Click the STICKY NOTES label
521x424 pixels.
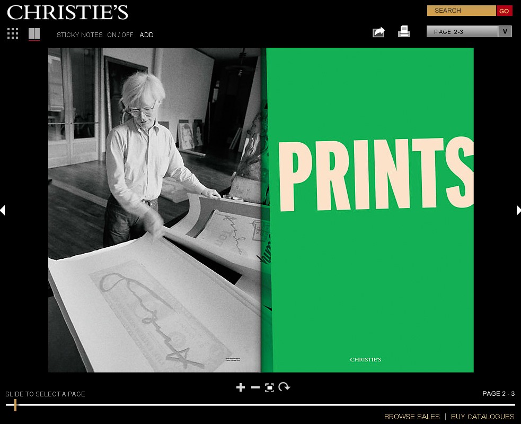(80, 35)
